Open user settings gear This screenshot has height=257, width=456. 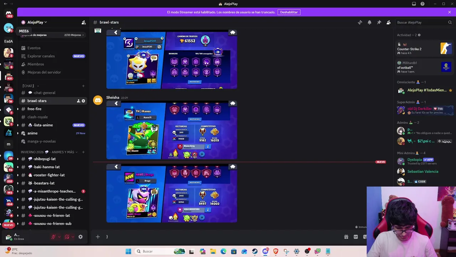[81, 237]
